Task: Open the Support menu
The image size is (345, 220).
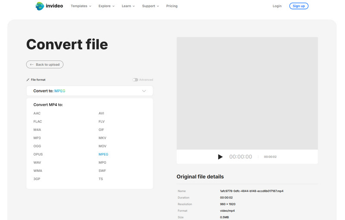Action: 150,6
